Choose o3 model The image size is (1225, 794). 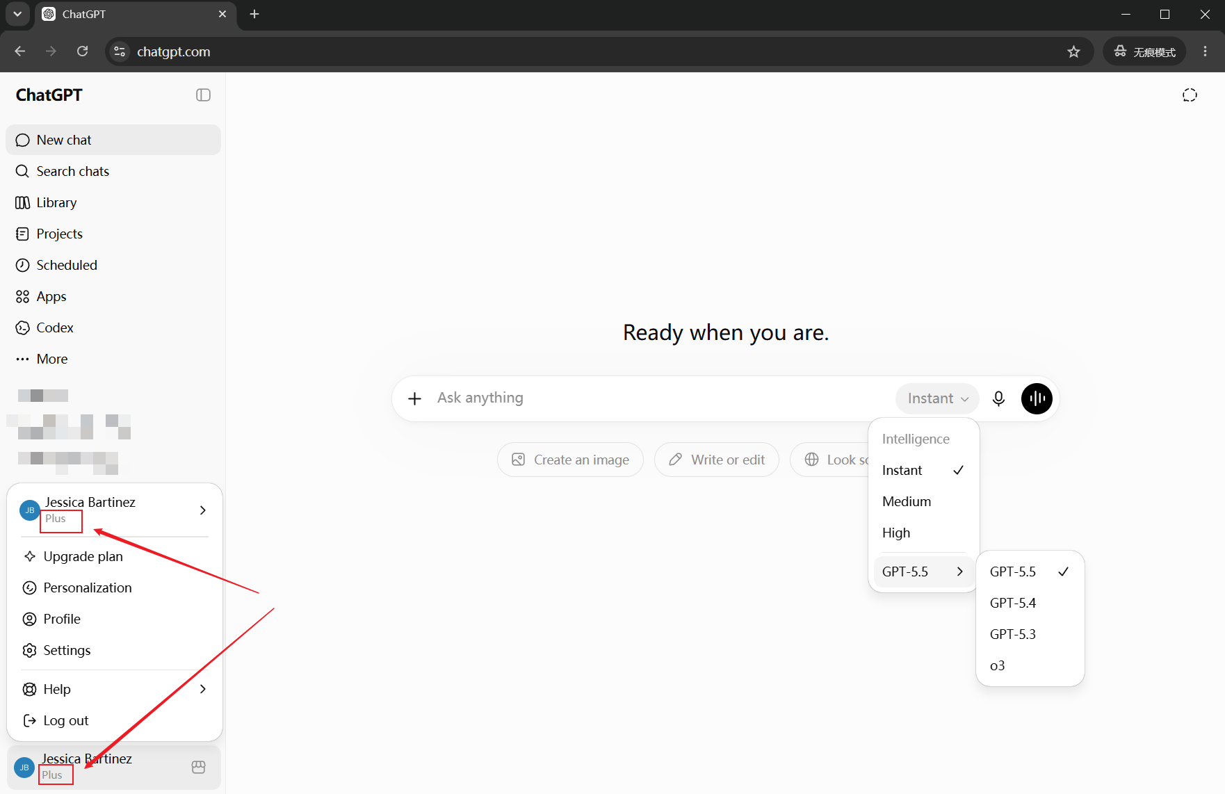coord(1030,666)
